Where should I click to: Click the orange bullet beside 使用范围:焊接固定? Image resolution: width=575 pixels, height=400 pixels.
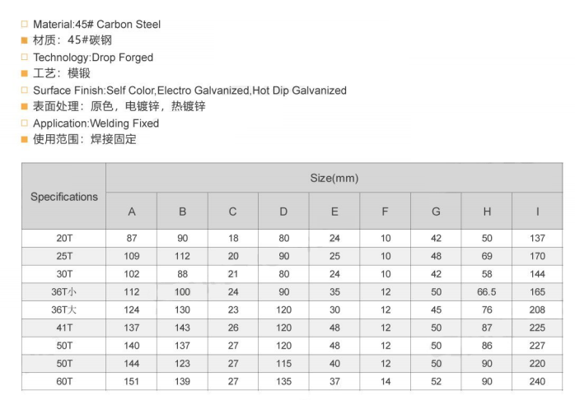point(25,140)
